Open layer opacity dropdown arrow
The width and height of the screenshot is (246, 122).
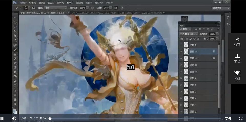coord(217,34)
